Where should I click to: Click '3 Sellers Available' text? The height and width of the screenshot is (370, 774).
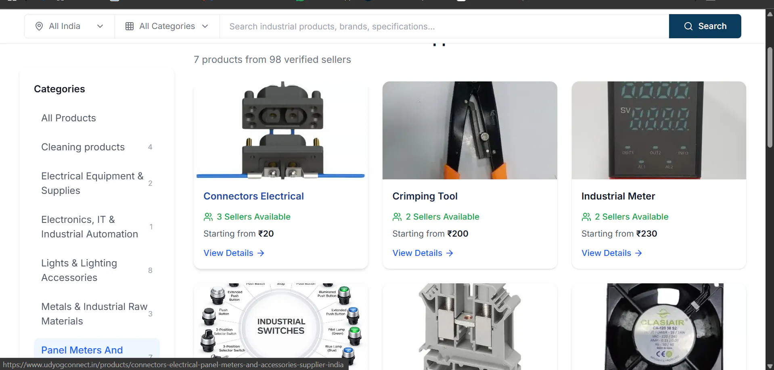253,217
